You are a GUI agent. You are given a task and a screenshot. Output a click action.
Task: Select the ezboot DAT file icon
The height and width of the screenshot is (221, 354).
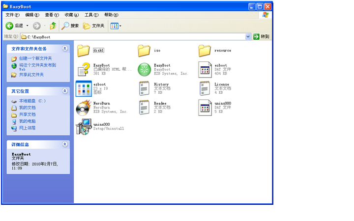point(205,69)
